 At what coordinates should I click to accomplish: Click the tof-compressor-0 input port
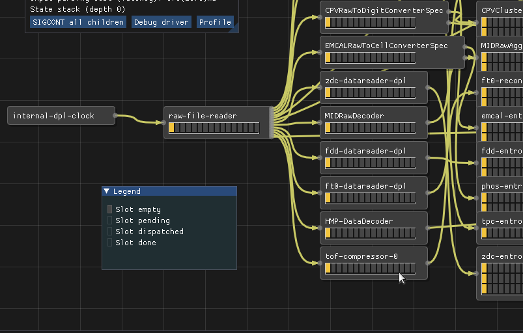point(320,263)
